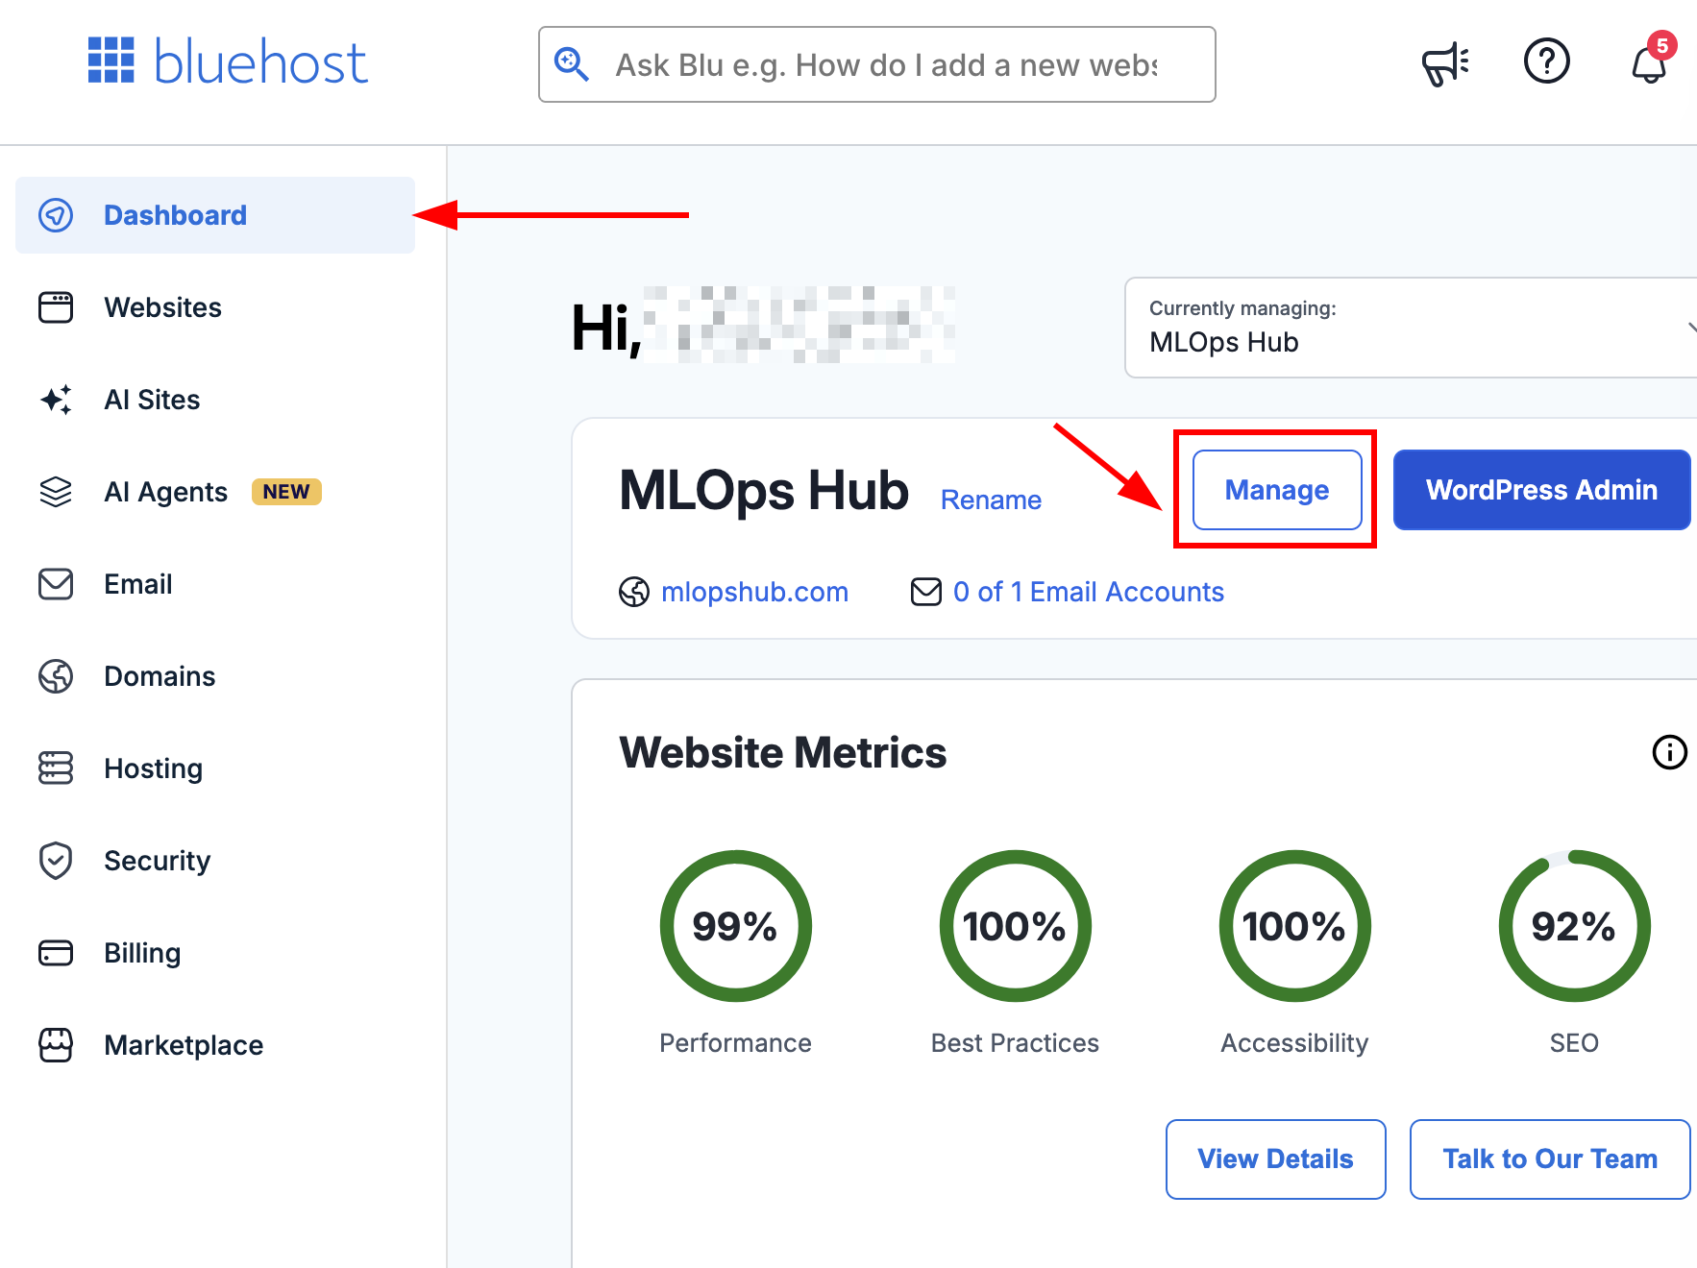
Task: Click the 100% Best Practices gauge
Action: tap(1016, 926)
